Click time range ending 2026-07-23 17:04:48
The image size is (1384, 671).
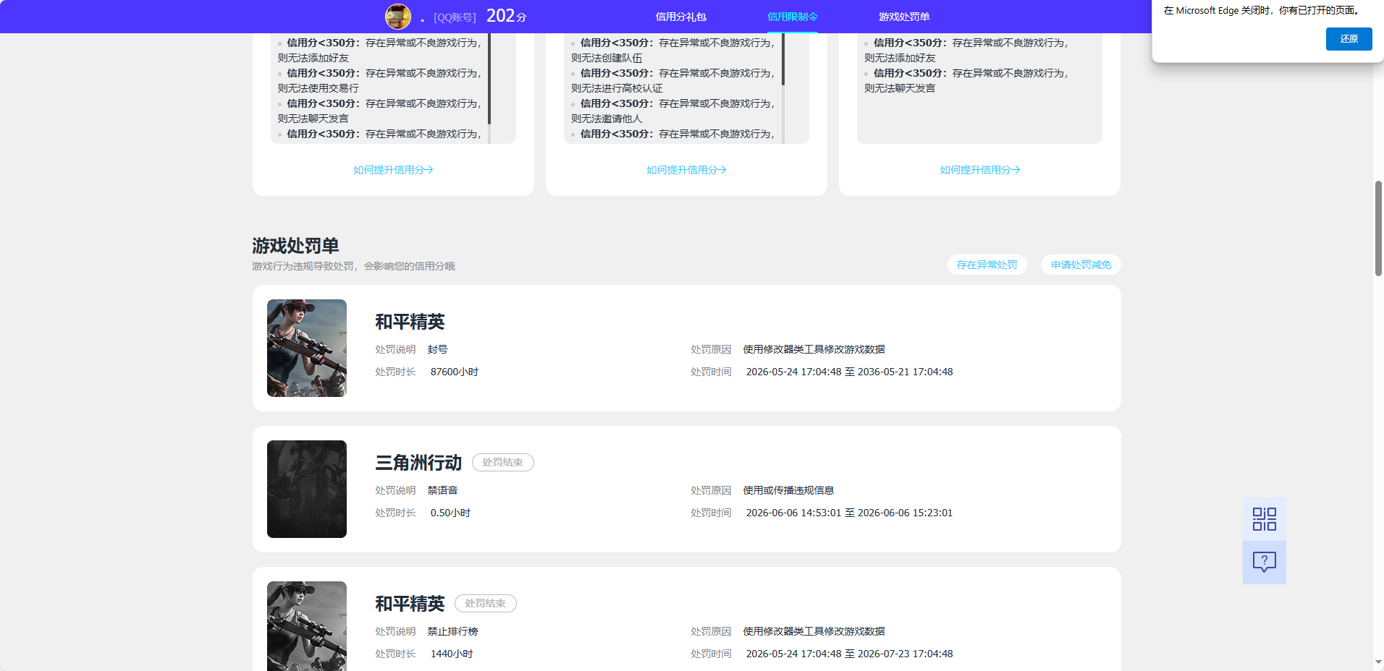click(849, 654)
